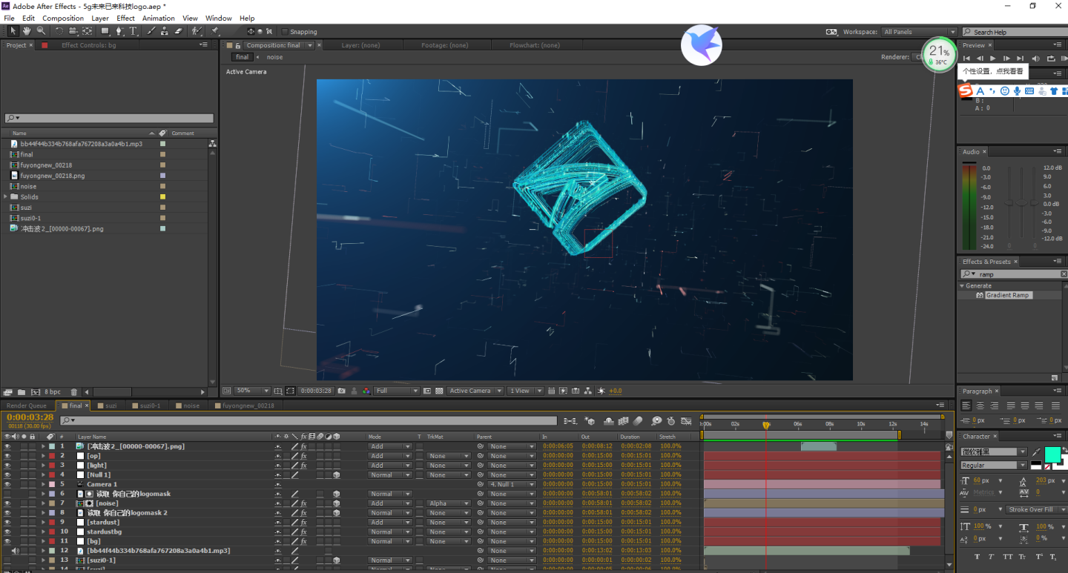Open the 1 View layout dropdown
1068x573 pixels.
pyautogui.click(x=525, y=391)
